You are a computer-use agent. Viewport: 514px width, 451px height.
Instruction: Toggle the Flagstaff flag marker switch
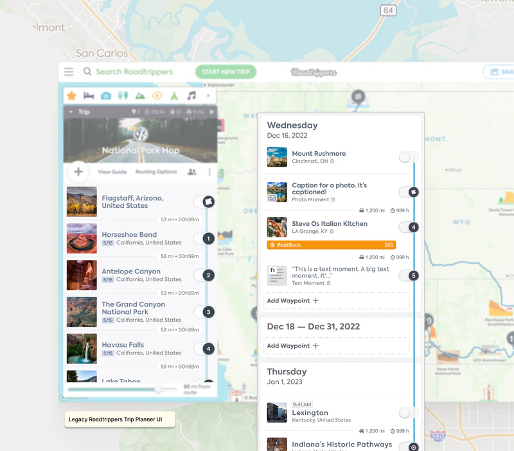click(x=204, y=201)
